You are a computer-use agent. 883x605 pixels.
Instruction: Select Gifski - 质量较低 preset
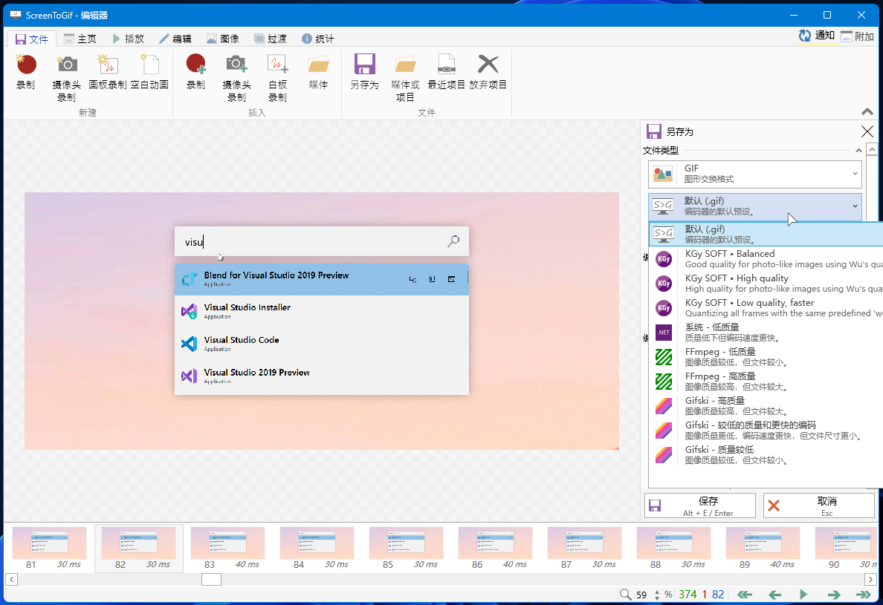point(766,454)
